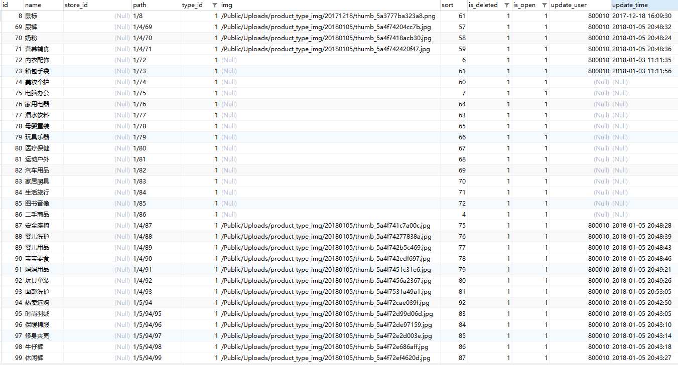Select the highlighted update_time column header
This screenshot has width=678, height=365.
pyautogui.click(x=644, y=5)
